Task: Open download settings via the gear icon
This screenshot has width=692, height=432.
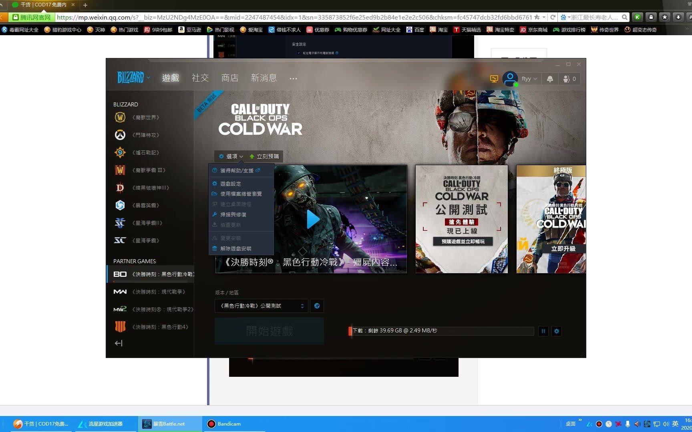Action: click(556, 331)
